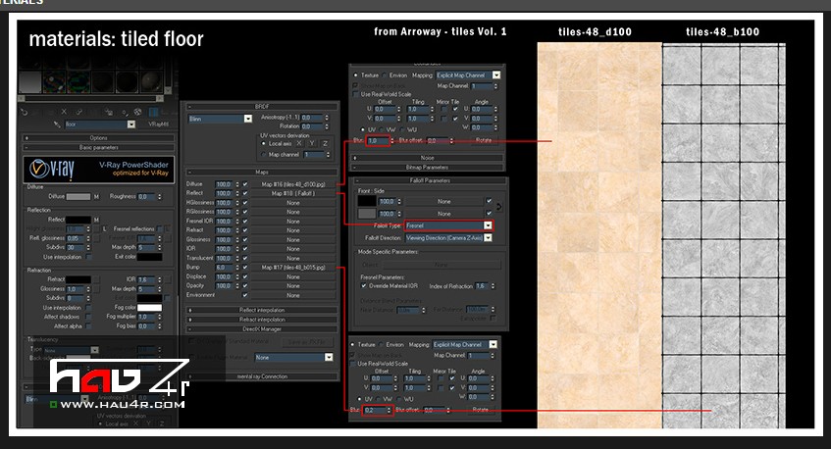Click the grey Side color swatch in Falloff
This screenshot has width=831, height=449.
pyautogui.click(x=367, y=214)
